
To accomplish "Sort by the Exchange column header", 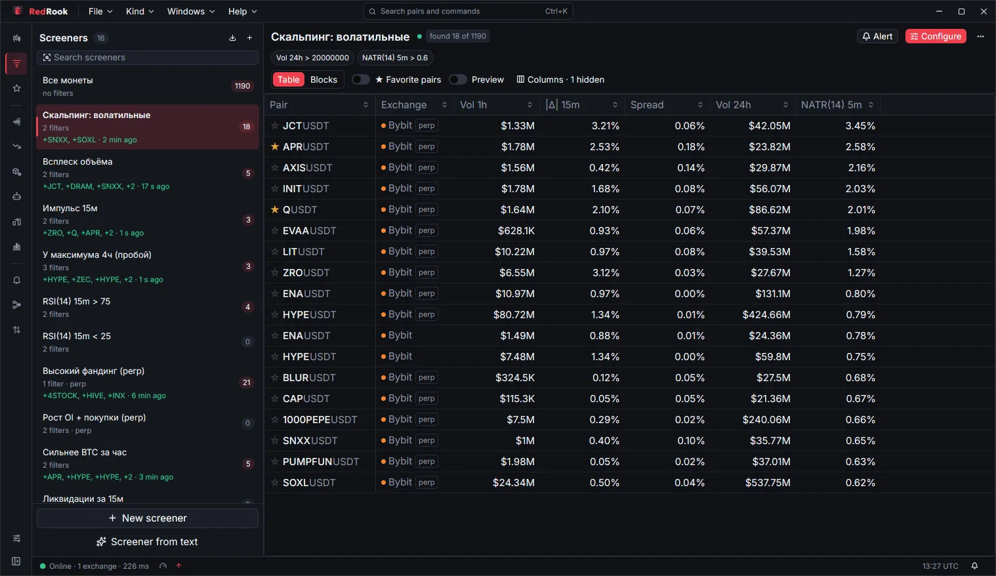I will 414,105.
